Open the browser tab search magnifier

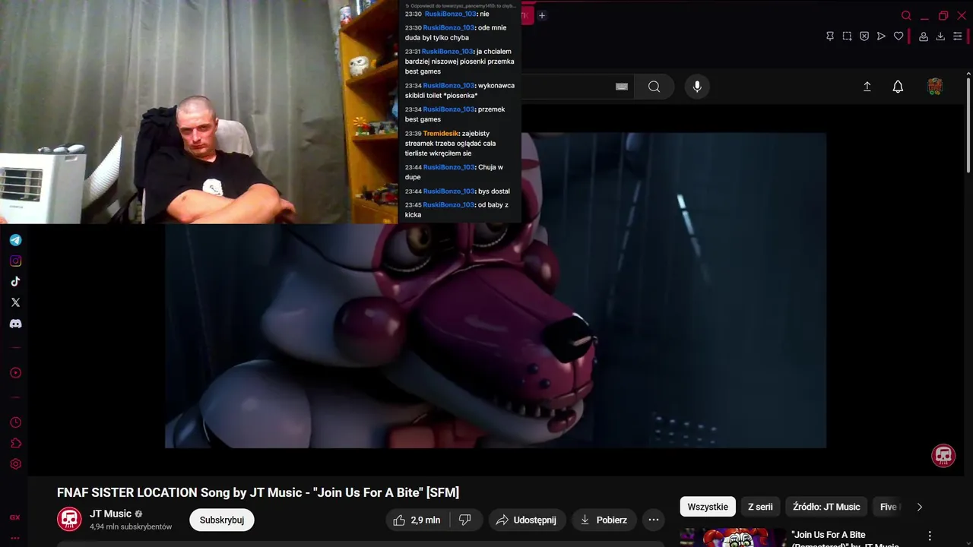[x=906, y=15]
